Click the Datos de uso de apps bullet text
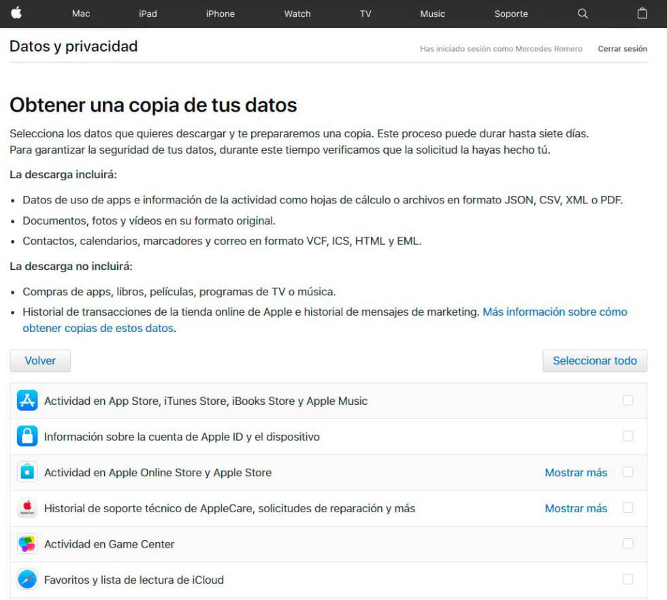The width and height of the screenshot is (667, 600). click(323, 200)
